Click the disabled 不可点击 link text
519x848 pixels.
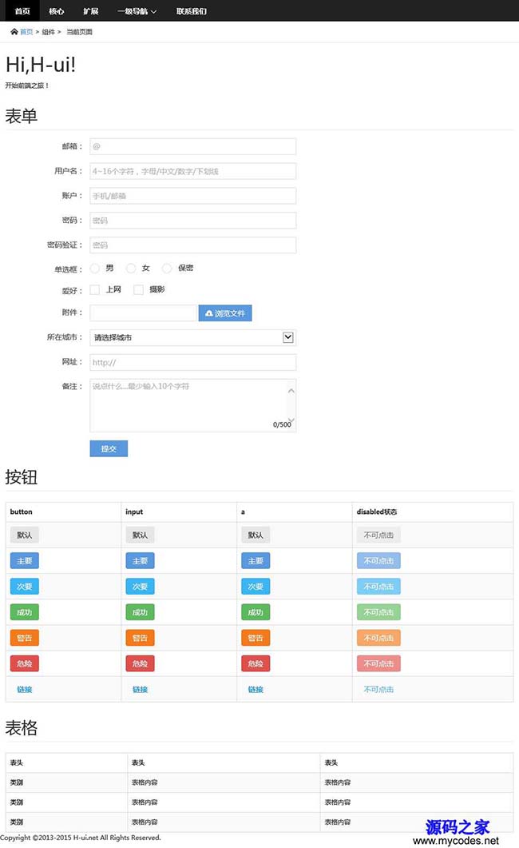[378, 690]
